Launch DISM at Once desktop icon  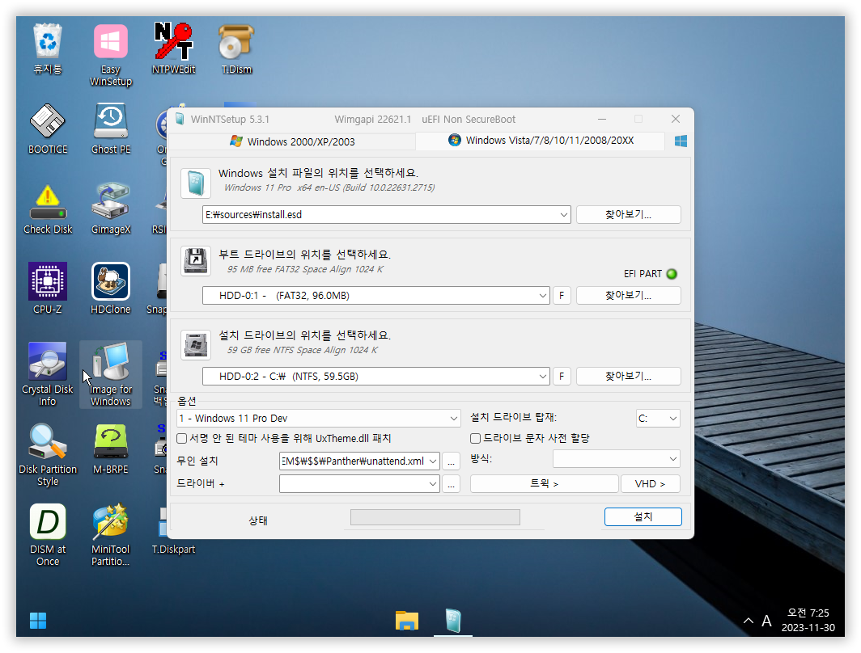click(48, 535)
